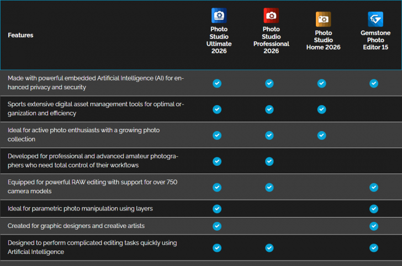Click Gemstone checkmark for embedded AI privacy row

(x=374, y=83)
